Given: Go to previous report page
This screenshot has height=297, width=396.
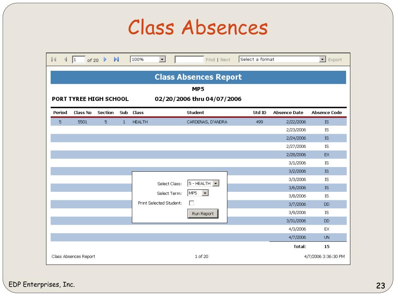Looking at the screenshot, I should 65,59.
